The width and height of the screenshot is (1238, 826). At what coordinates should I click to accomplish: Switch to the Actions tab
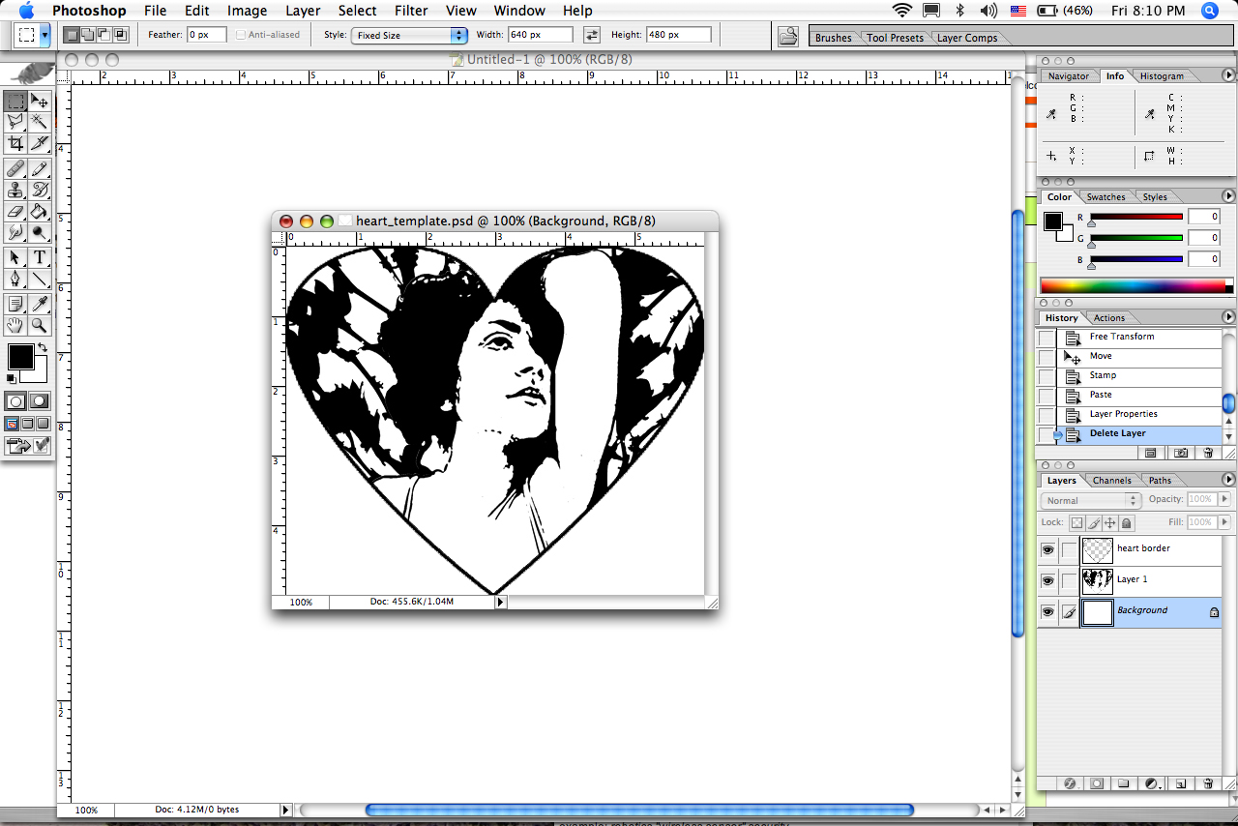click(x=1108, y=317)
